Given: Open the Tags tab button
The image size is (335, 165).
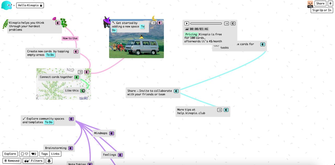Looking at the screenshot, I should [x=44, y=154].
